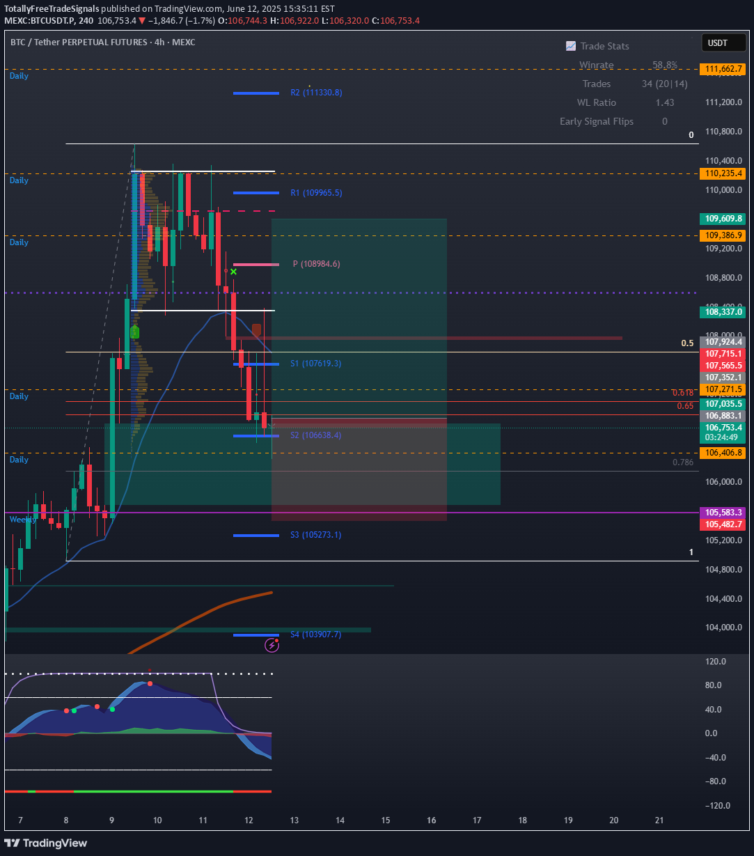The width and height of the screenshot is (754, 856).
Task: Click the blue S3 pivot line segment
Action: 256,536
